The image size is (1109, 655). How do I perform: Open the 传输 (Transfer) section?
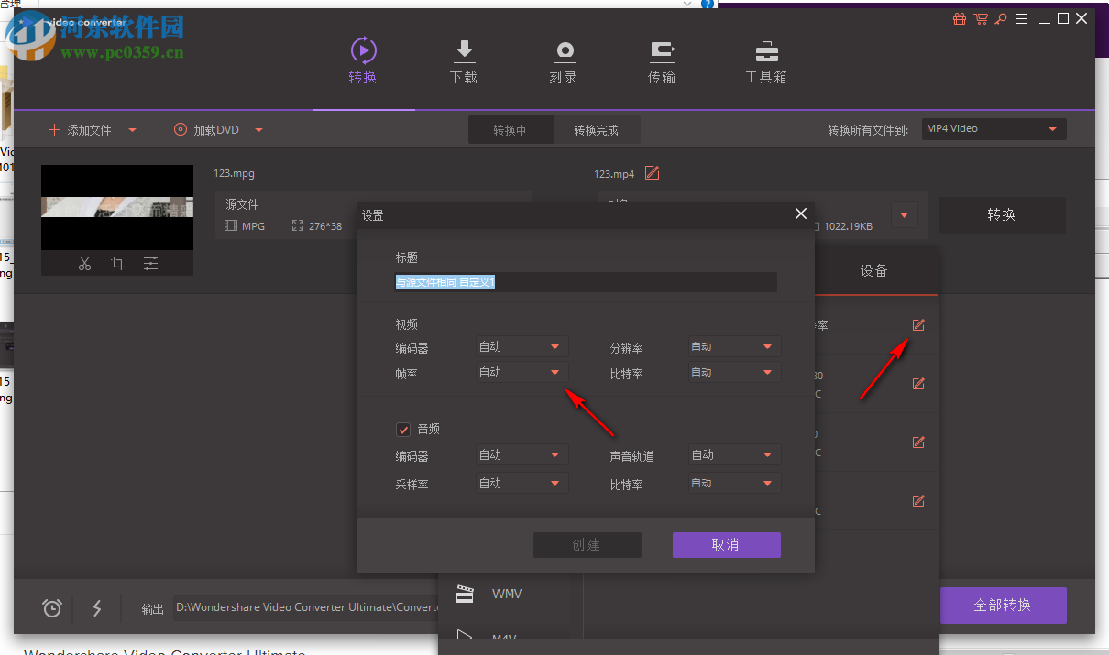coord(662,61)
